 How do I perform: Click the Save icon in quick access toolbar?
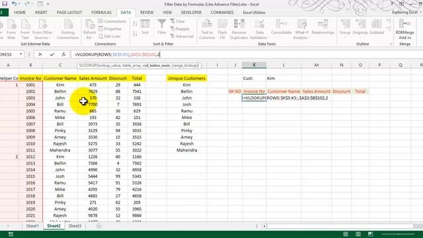pos(5,4)
